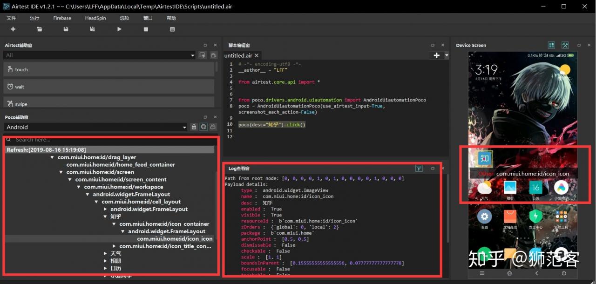
Task: Toggle the Poco lock icon
Action: 194,127
